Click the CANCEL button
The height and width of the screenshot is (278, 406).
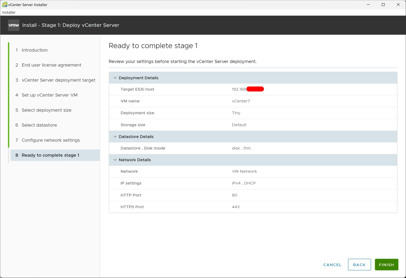pyautogui.click(x=332, y=265)
